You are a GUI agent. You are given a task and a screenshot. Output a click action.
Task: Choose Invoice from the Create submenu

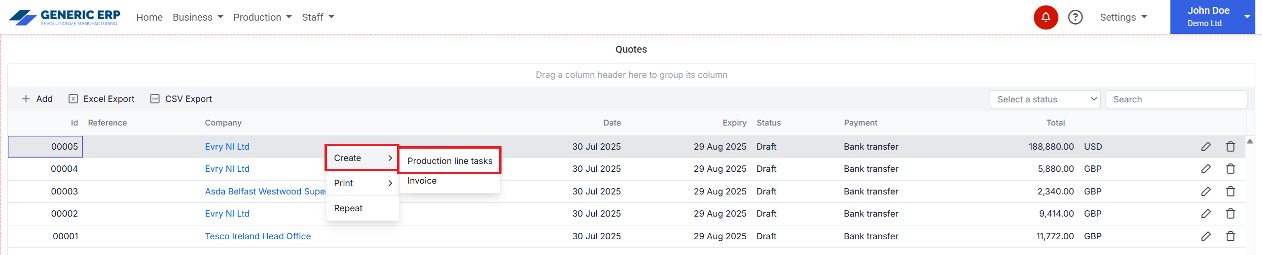coord(422,181)
